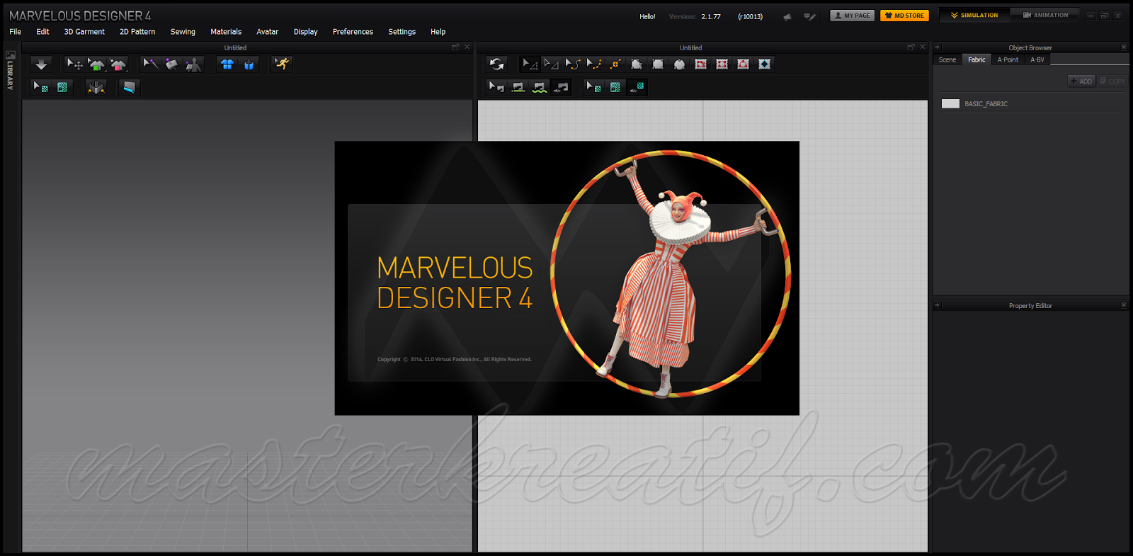Expand the LIBRARY side panel
Viewport: 1133px width, 556px height.
tap(10, 71)
